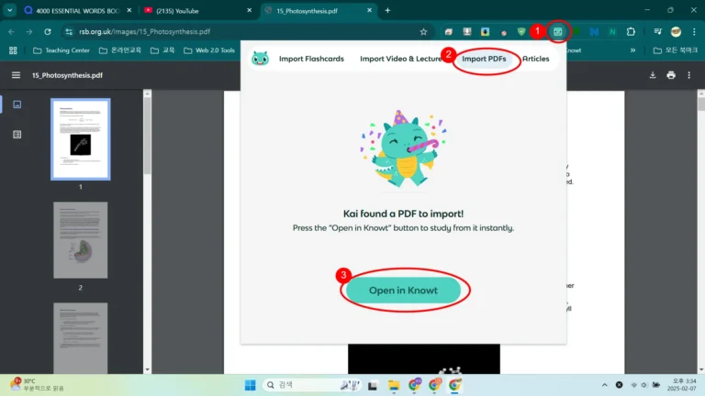Click the Open in Knowt button
The height and width of the screenshot is (396, 705).
(403, 290)
